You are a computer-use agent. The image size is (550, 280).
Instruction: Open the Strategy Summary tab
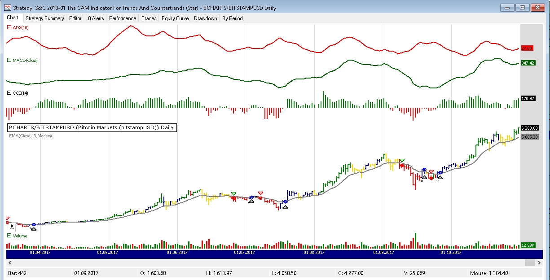[44, 18]
